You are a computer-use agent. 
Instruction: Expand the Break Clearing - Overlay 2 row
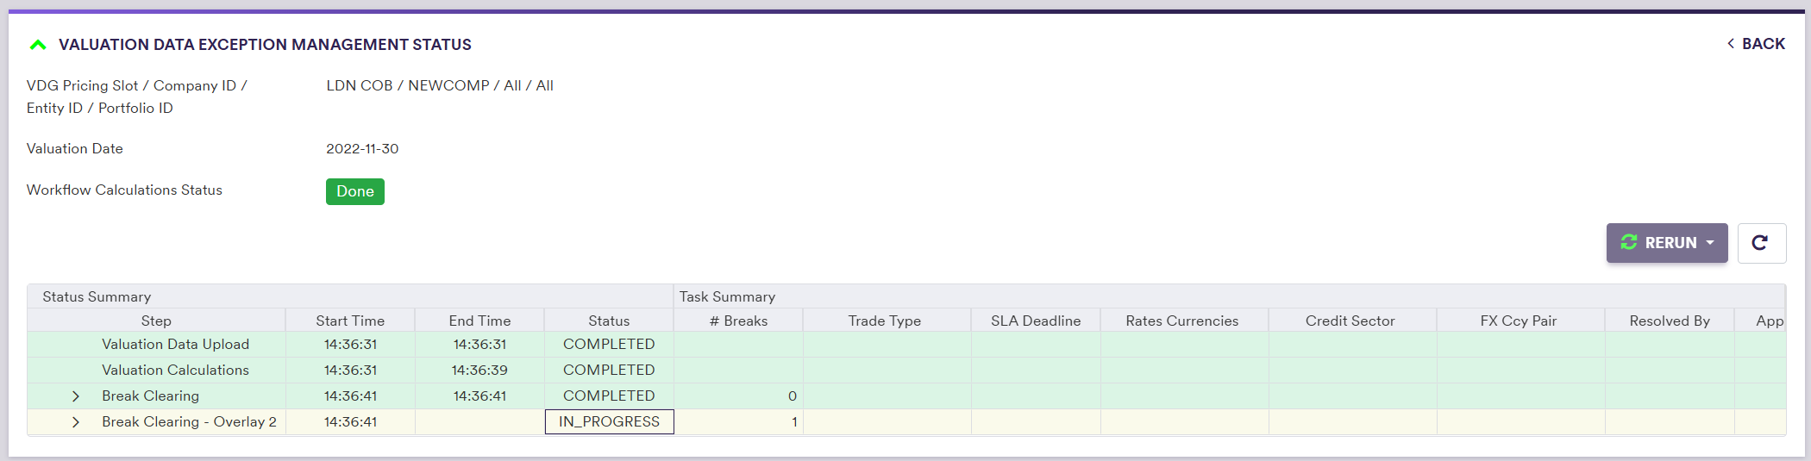76,422
